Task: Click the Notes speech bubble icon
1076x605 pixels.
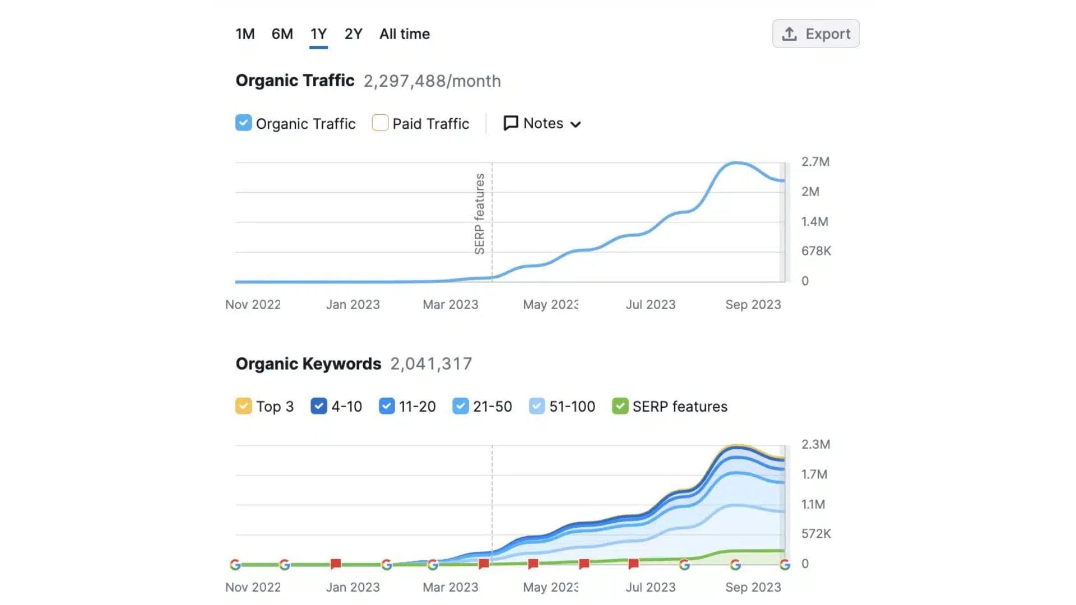Action: coord(511,123)
